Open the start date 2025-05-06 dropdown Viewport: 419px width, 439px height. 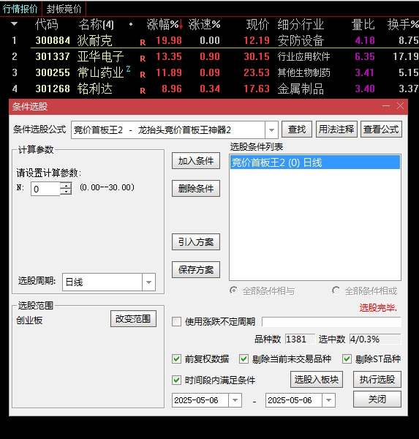coord(235,400)
